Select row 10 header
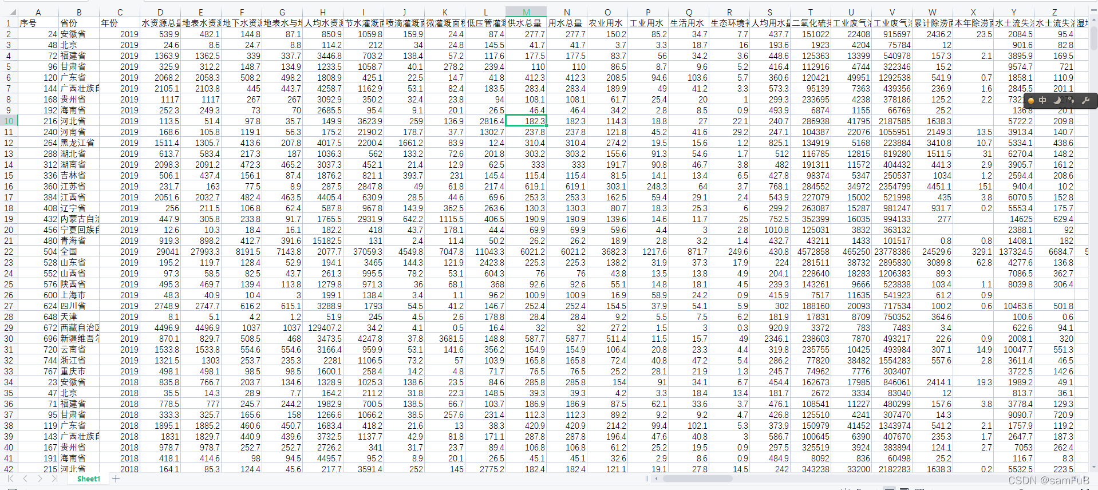The image size is (1098, 490). point(9,121)
